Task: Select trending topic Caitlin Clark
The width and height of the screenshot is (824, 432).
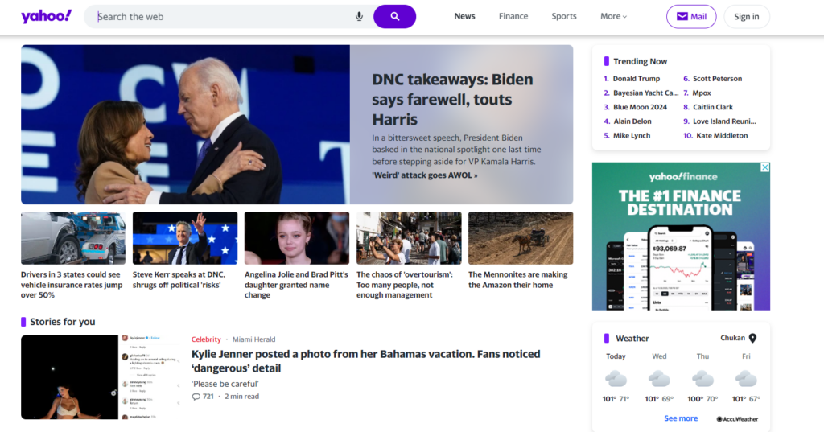Action: (713, 107)
